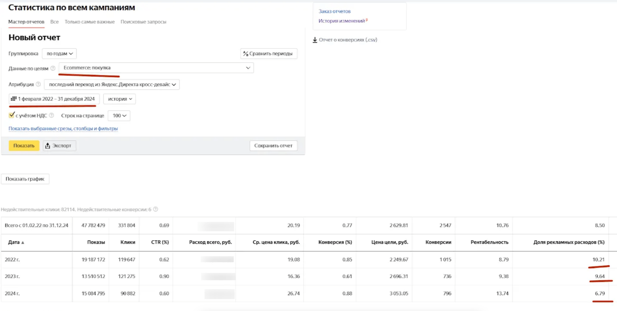Image resolution: width=617 pixels, height=311 pixels.
Task: Open Только самые важные tab
Action: [x=90, y=22]
